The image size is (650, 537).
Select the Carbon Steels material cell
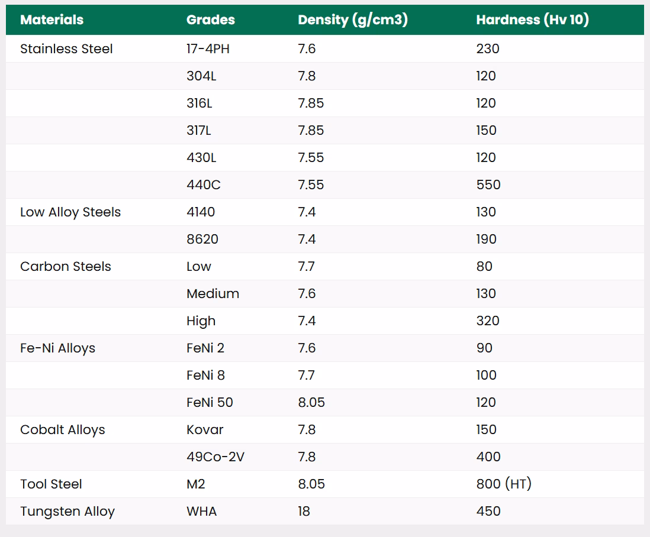tap(66, 267)
